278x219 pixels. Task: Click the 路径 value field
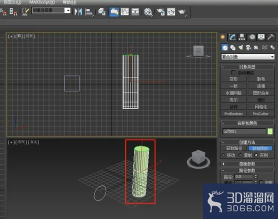(x=244, y=176)
